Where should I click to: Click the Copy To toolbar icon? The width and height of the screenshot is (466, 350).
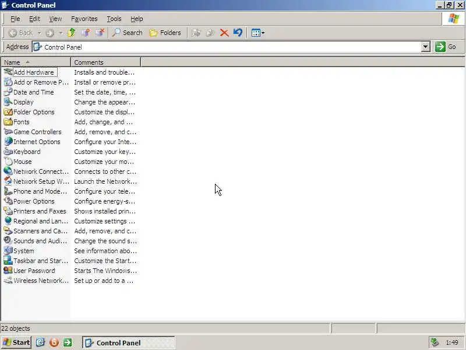click(210, 33)
